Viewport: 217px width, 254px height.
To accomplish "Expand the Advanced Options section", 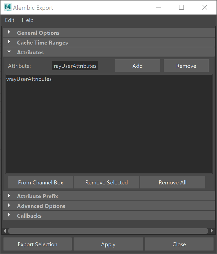I will (109, 206).
